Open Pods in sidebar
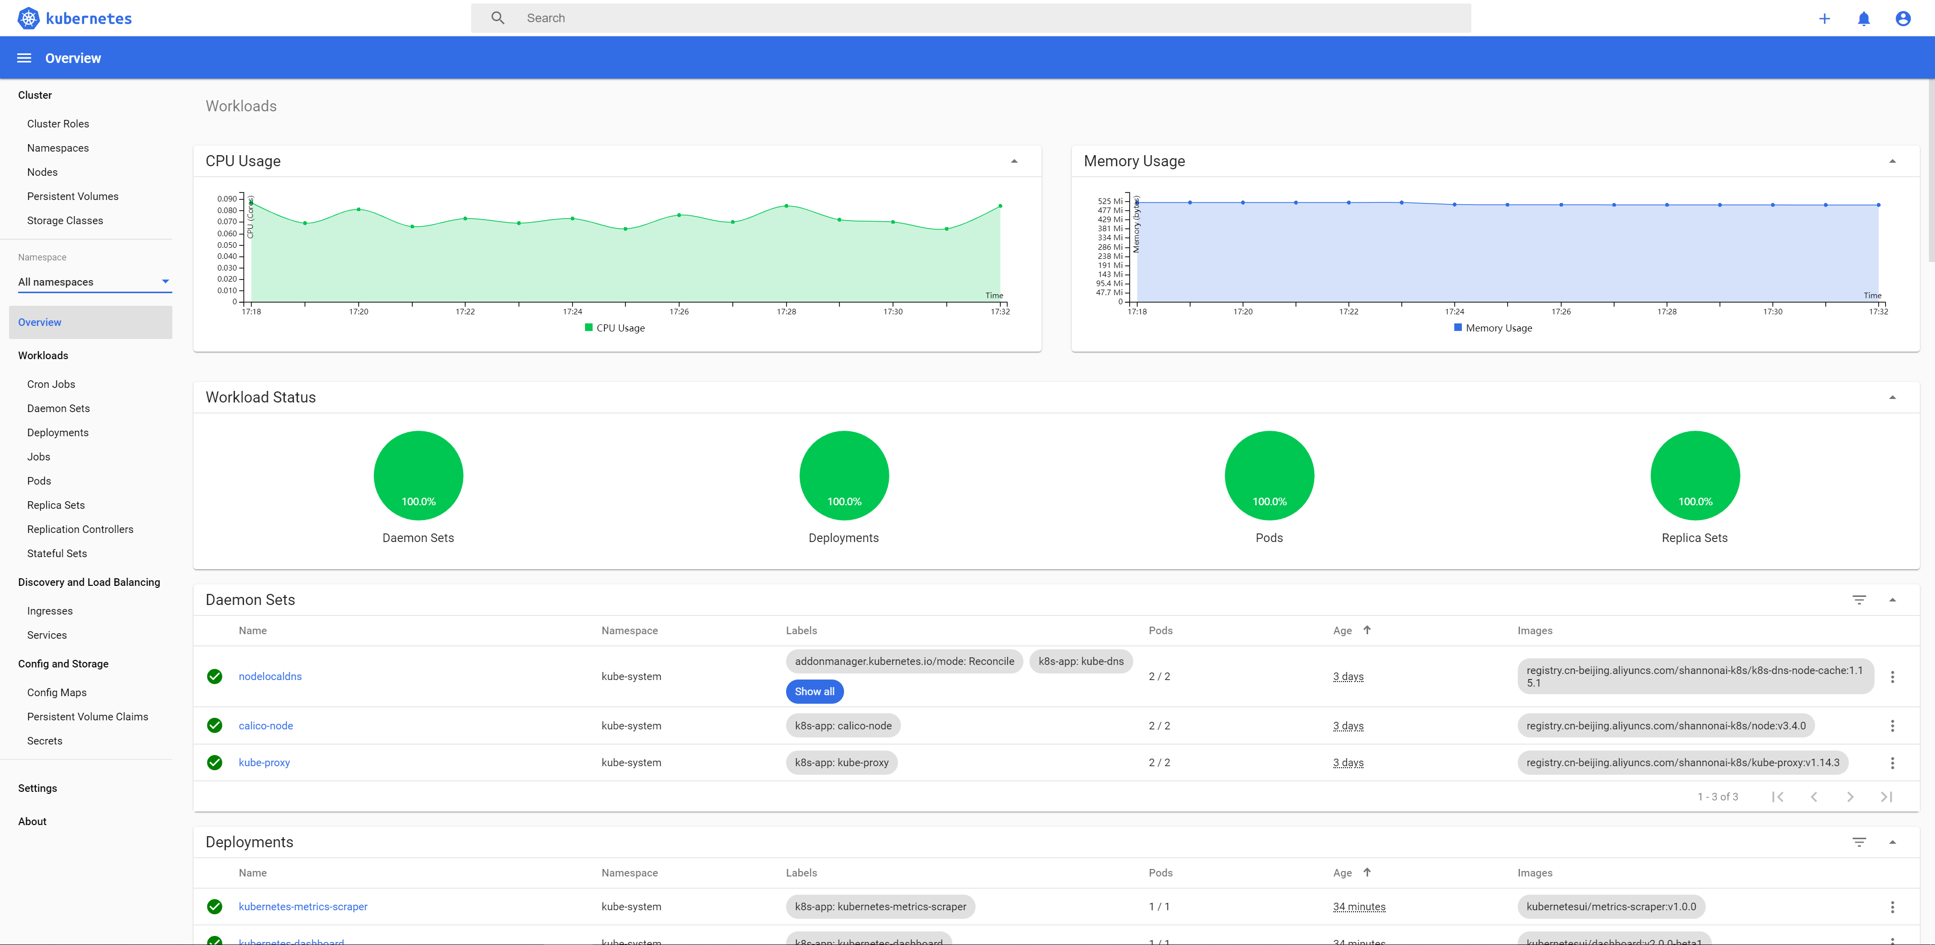The width and height of the screenshot is (1935, 945). click(x=39, y=481)
